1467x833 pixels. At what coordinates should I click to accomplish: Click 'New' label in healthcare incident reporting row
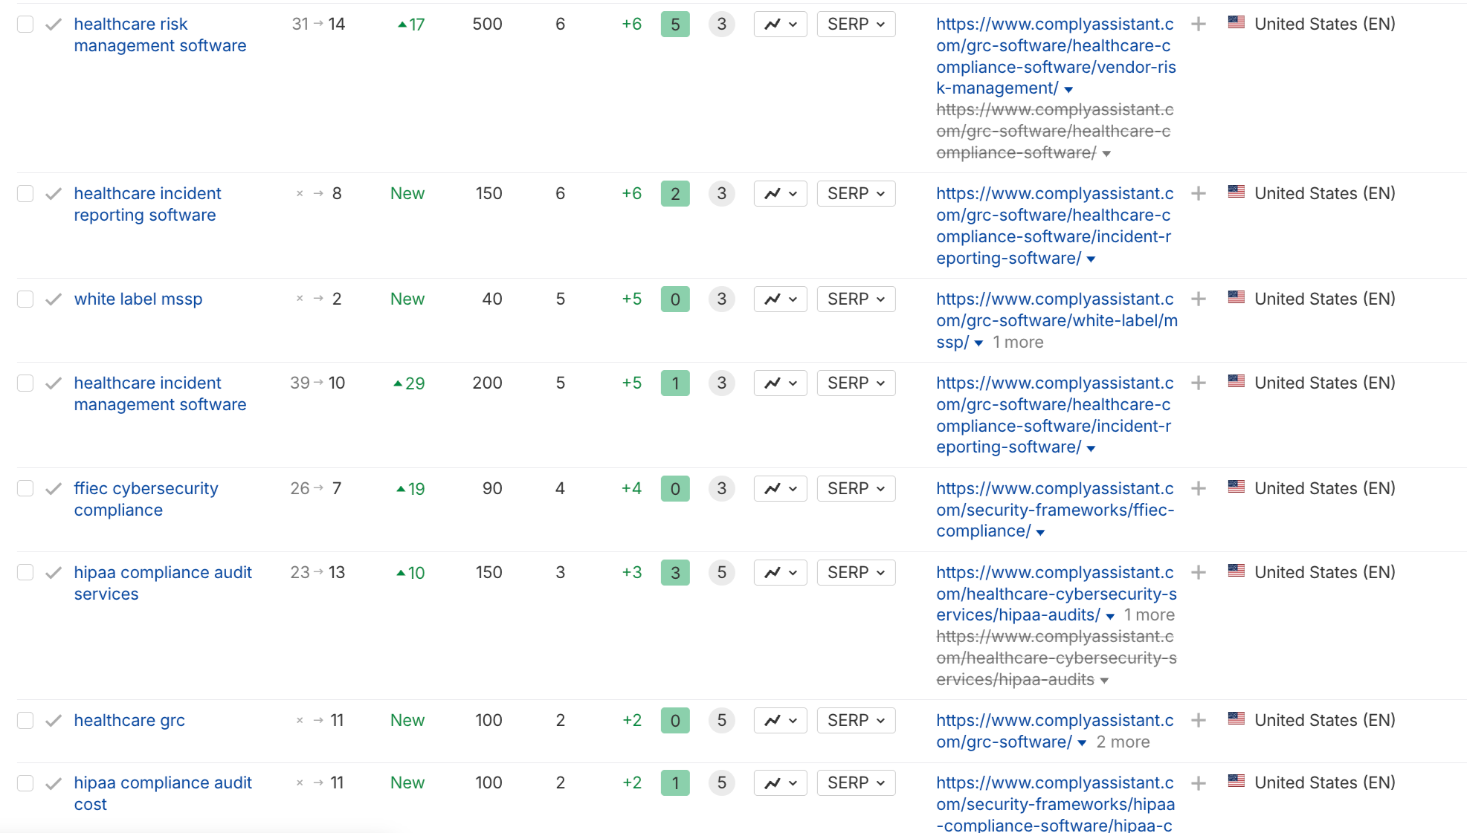[407, 194]
